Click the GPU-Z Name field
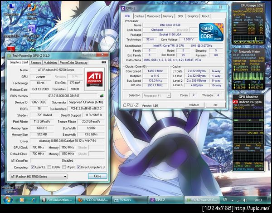272x213 pixels. point(56,70)
